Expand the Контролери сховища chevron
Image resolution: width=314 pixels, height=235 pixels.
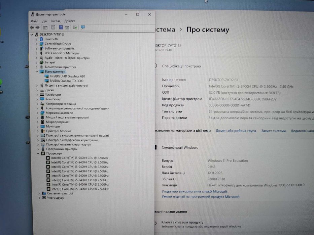37,104
